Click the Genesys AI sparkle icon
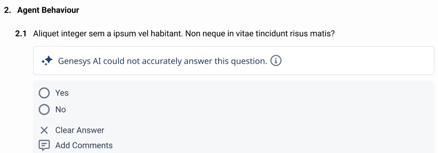438x153 pixels. tap(47, 61)
